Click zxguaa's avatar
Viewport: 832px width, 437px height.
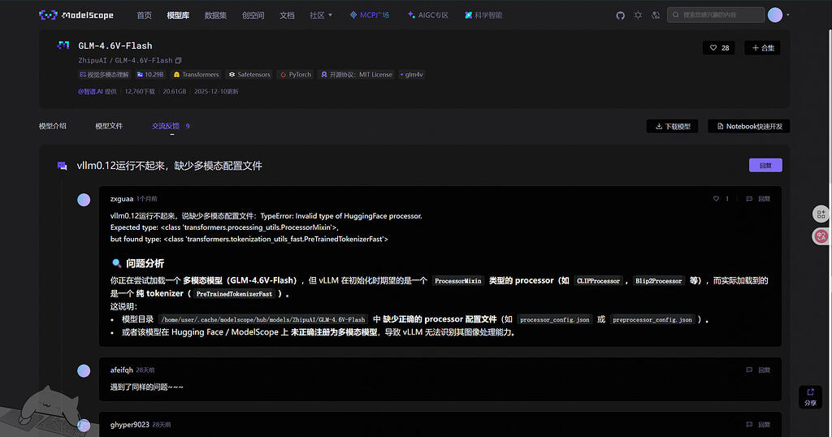pyautogui.click(x=84, y=200)
